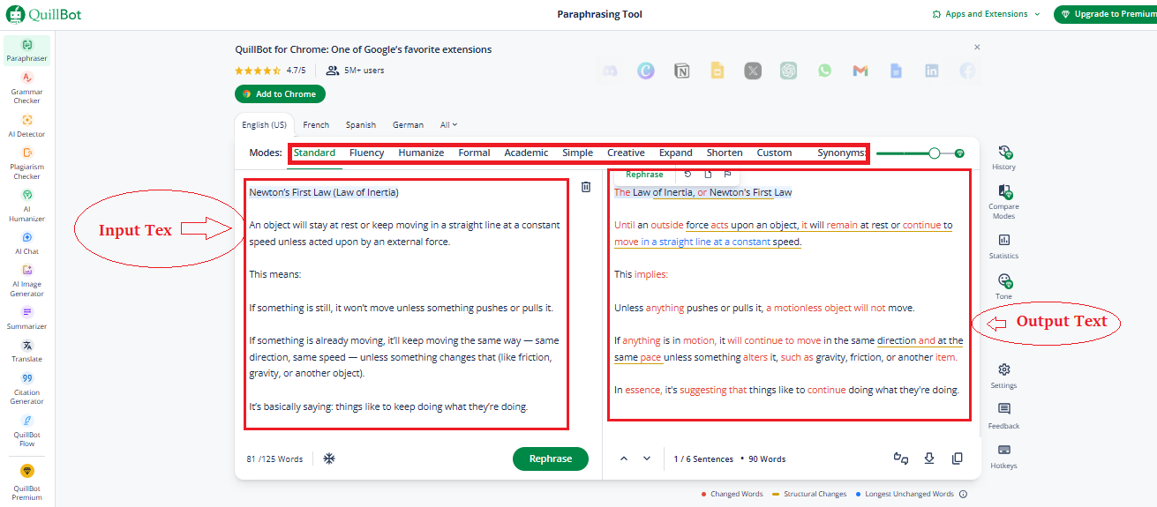Select the Expand mode
The width and height of the screenshot is (1157, 507).
pos(676,153)
